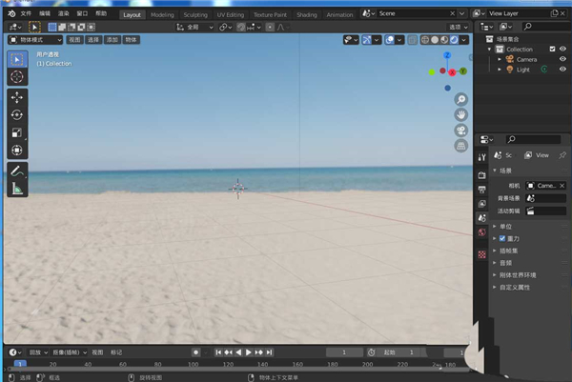Select the Cursor tool in left toolbar

tap(17, 76)
